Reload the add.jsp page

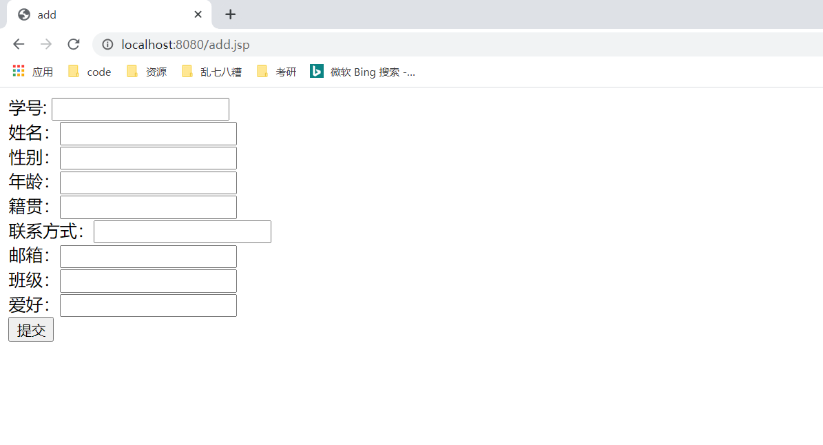coord(74,45)
